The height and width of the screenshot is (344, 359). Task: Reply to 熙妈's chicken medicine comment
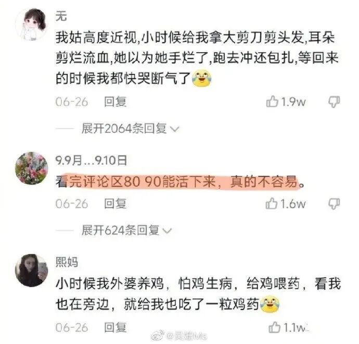tap(115, 327)
